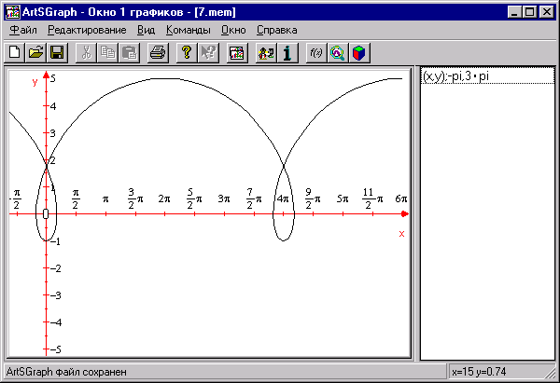Viewport: 560px width, 383px height.
Task: Click the picture icon after context help
Action: click(x=236, y=53)
